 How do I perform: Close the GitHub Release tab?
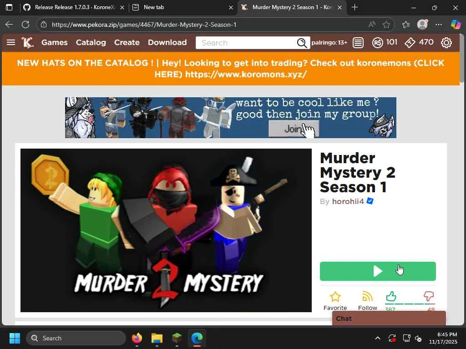tap(122, 8)
